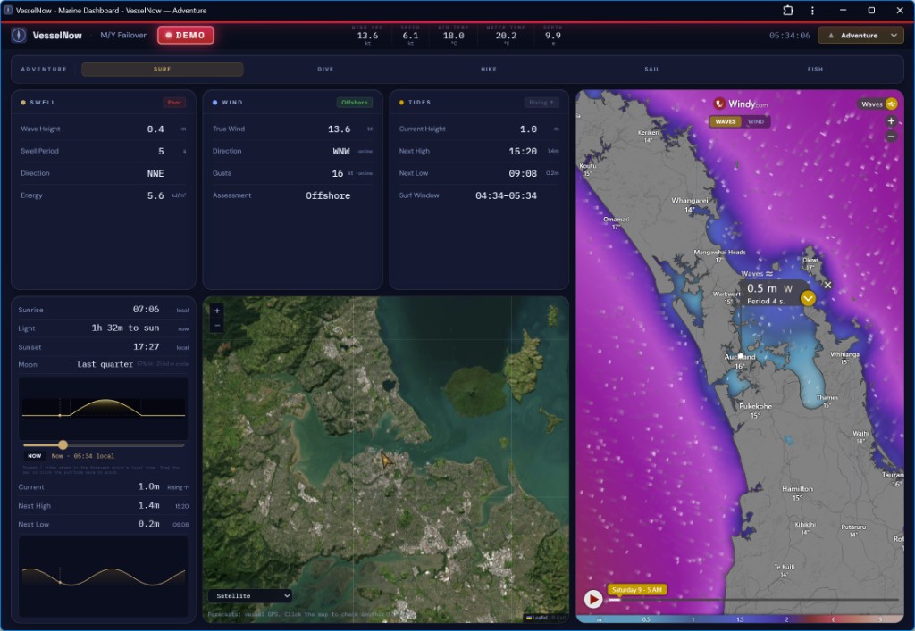The width and height of the screenshot is (915, 631).
Task: Click the Wind Speed 13.6 header readout
Action: (367, 35)
